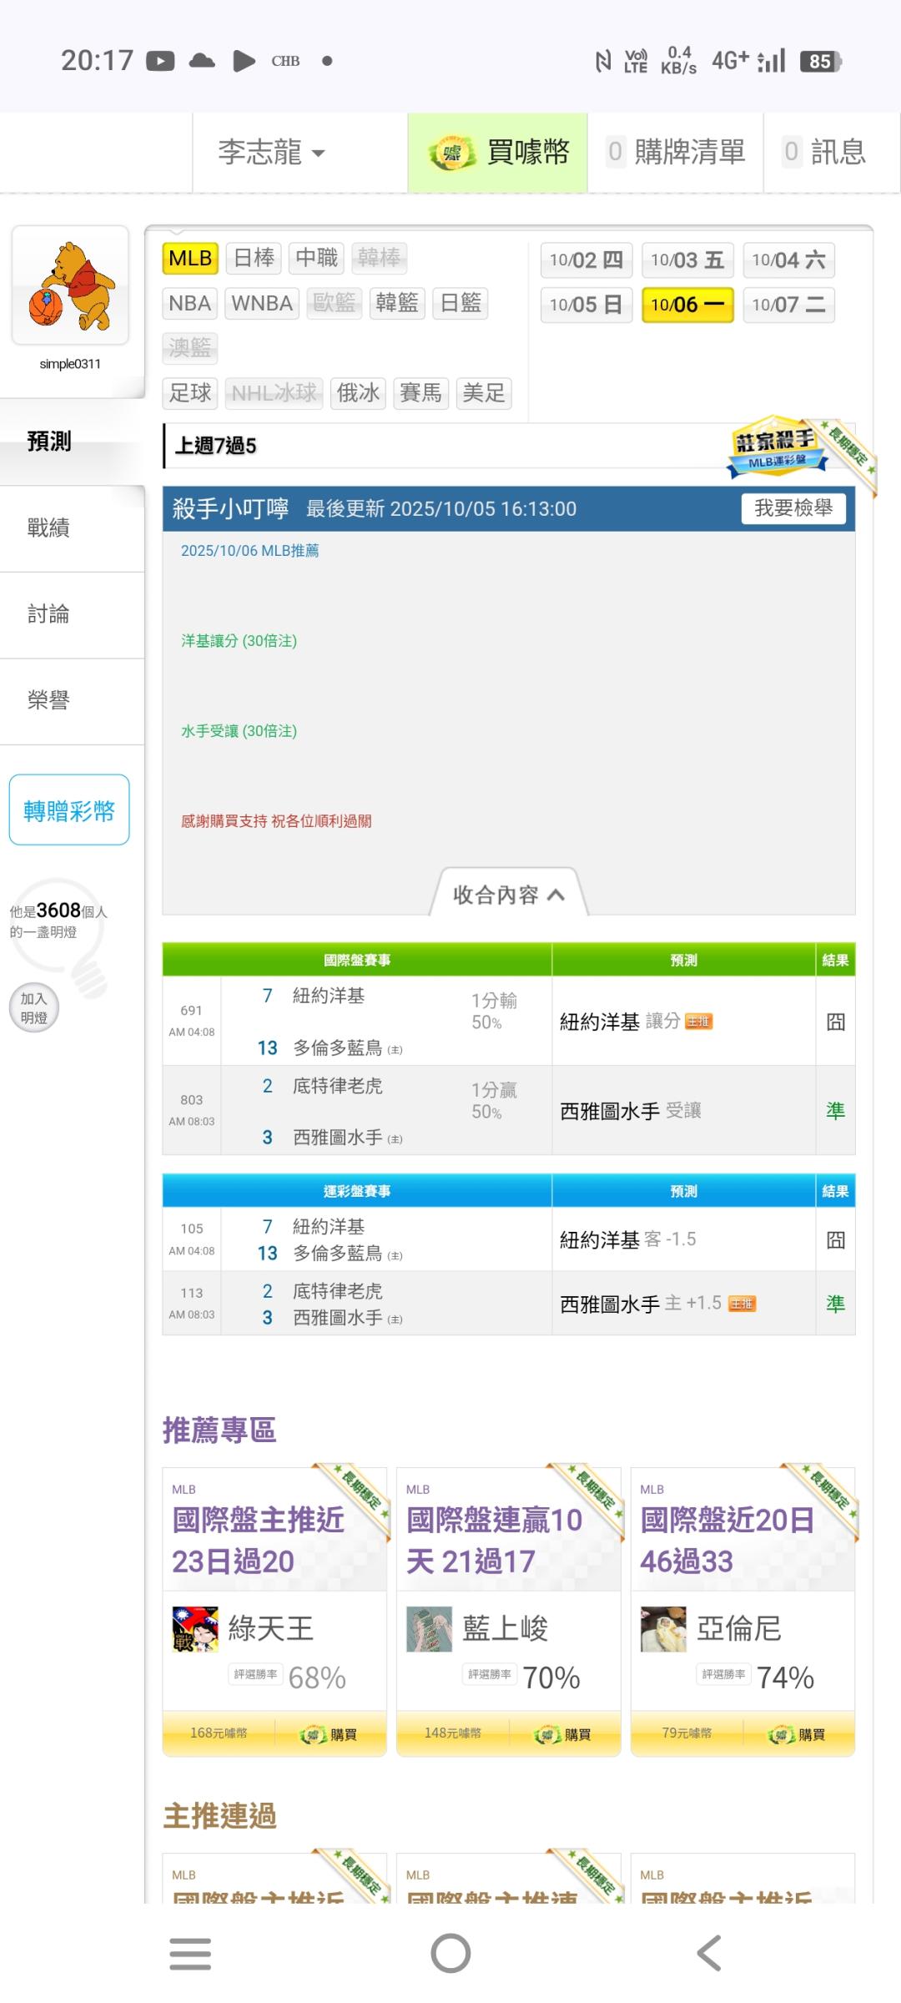This screenshot has height=2003, width=901.
Task: Select the MLB league filter
Action: (x=190, y=259)
